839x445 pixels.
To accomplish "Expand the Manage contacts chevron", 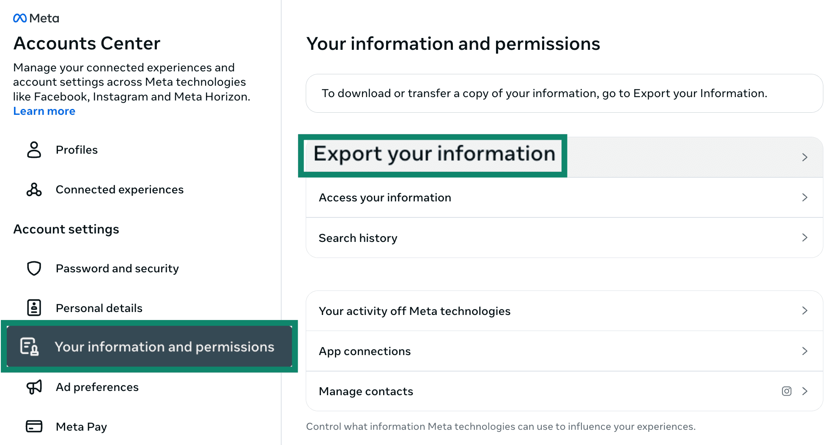I will (x=805, y=391).
